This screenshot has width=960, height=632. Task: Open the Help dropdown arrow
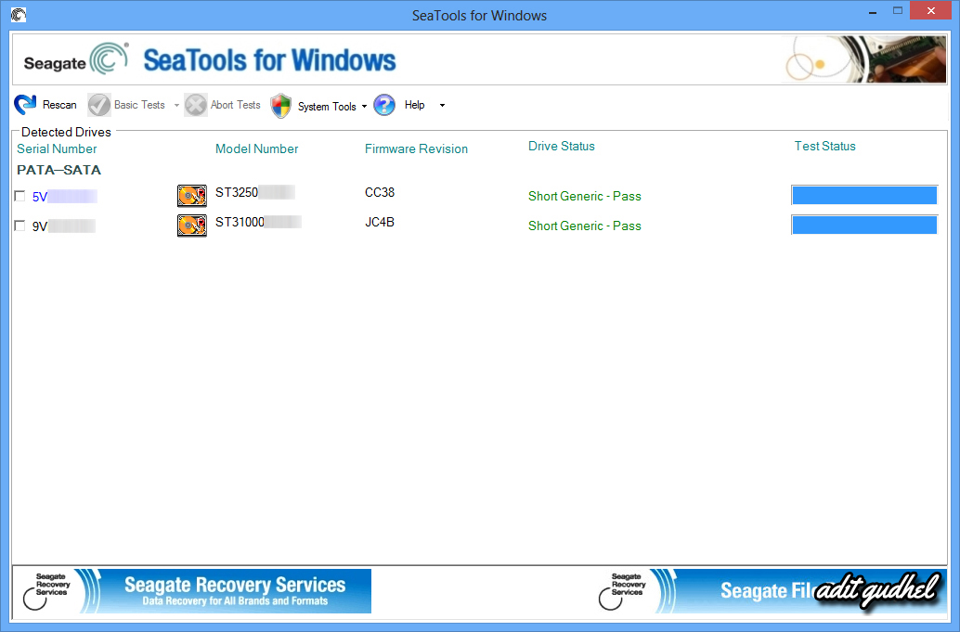442,105
